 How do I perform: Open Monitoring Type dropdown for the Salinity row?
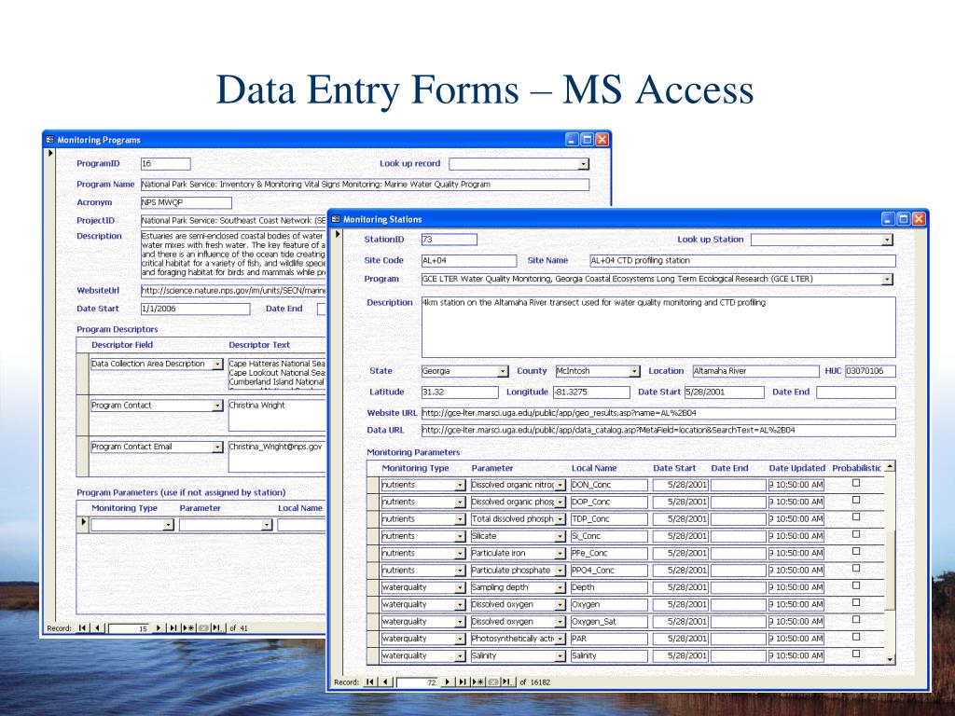point(460,655)
